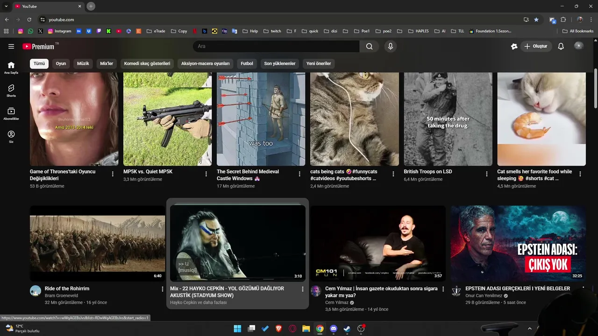The image size is (598, 336).
Task: Show hidden system tray icons chevron
Action: [530, 329]
